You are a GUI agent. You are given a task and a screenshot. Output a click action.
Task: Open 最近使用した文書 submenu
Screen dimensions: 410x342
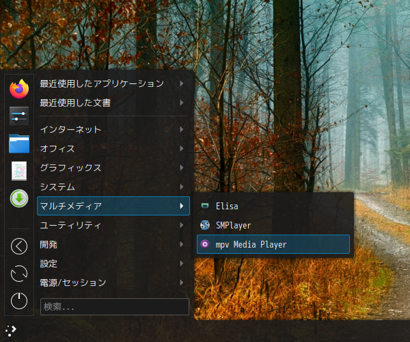point(113,103)
